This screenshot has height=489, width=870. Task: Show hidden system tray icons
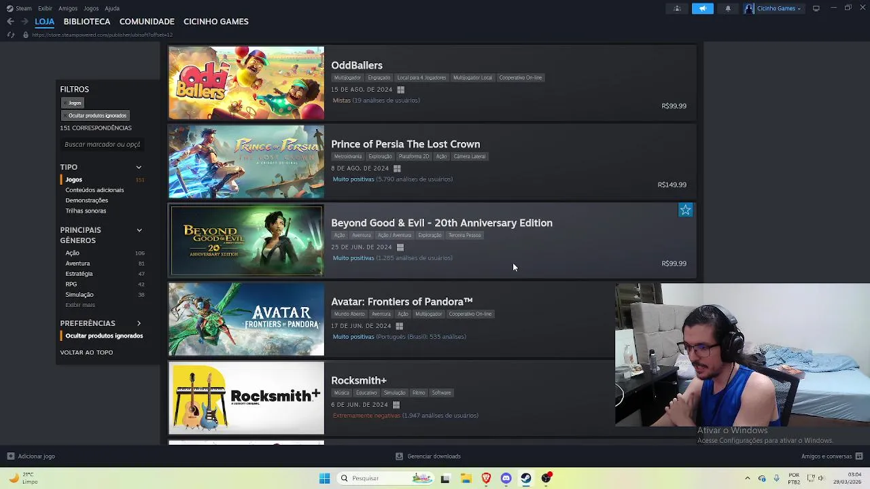point(747,478)
